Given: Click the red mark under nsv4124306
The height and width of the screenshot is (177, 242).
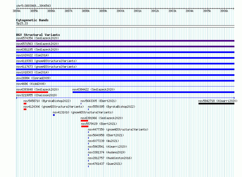Looking at the screenshot, I should (x=25, y=109).
